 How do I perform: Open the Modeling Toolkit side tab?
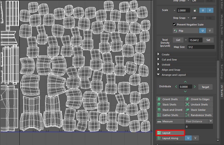click(x=221, y=25)
